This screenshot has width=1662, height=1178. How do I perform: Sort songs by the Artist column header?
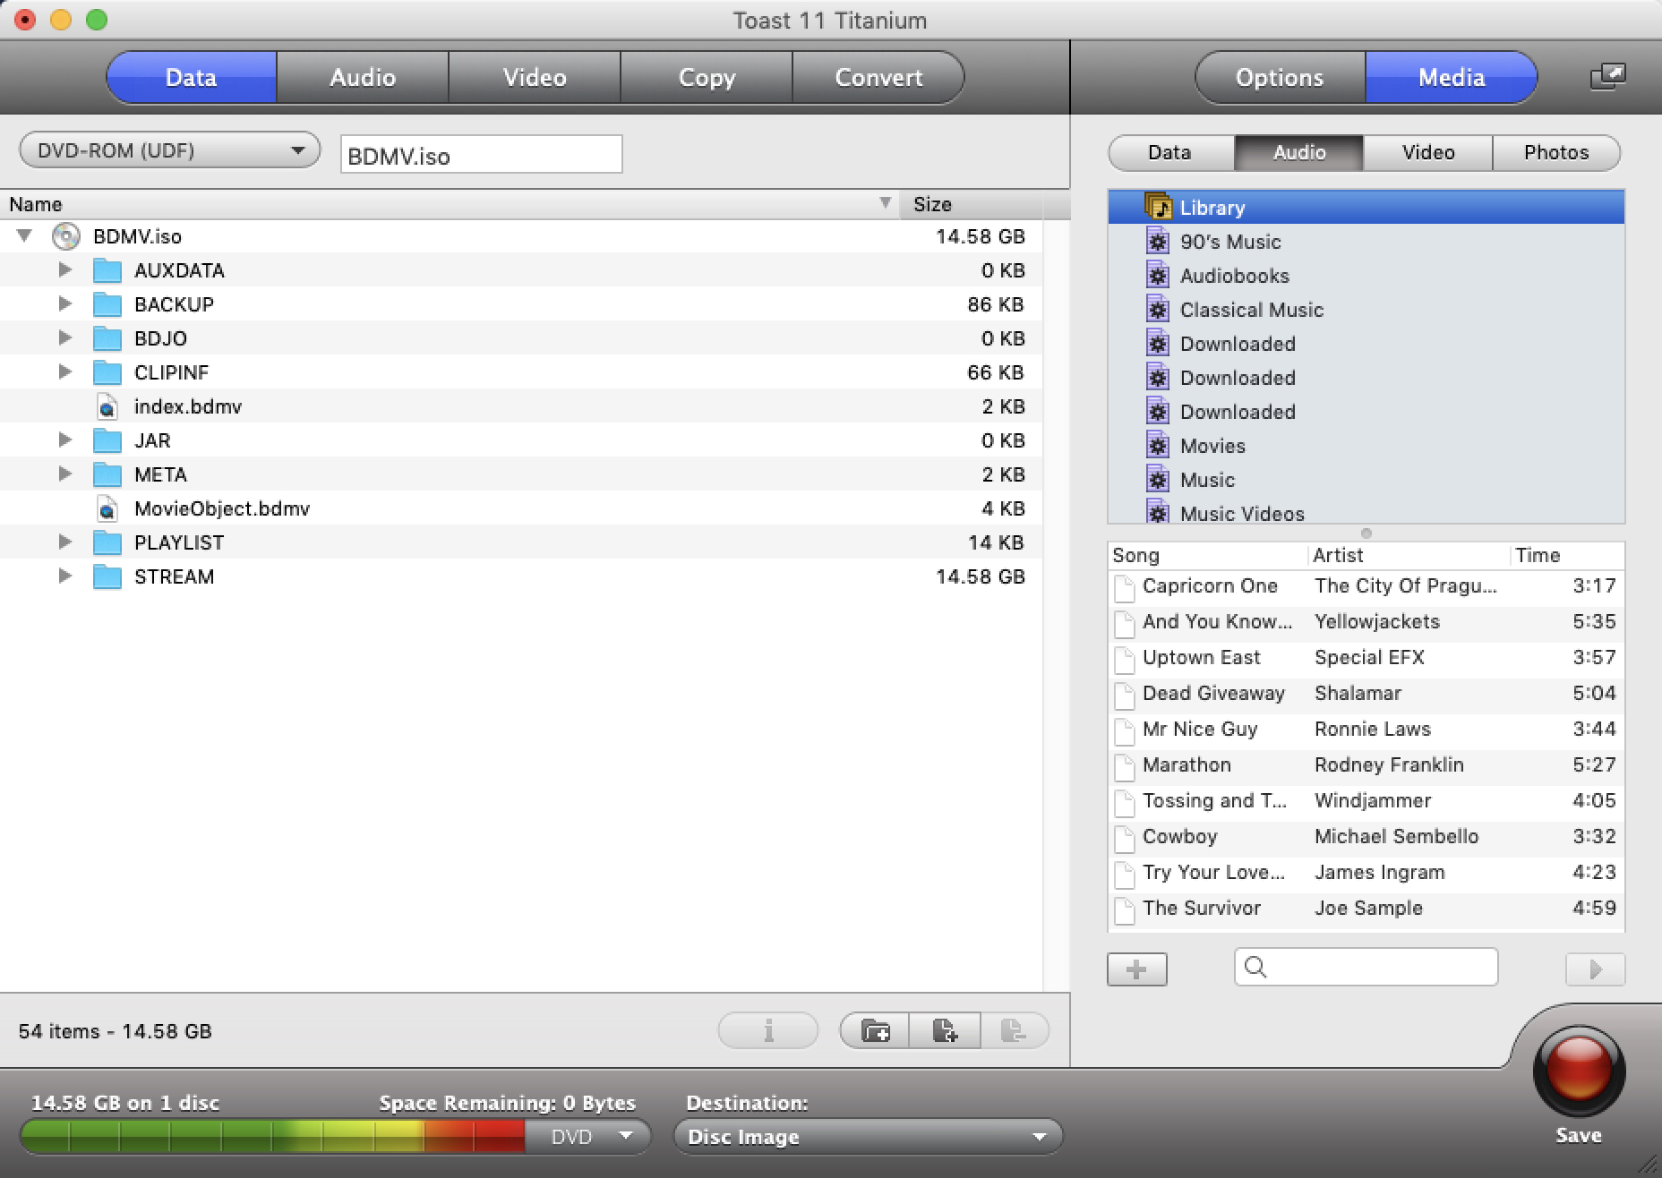pyautogui.click(x=1409, y=555)
